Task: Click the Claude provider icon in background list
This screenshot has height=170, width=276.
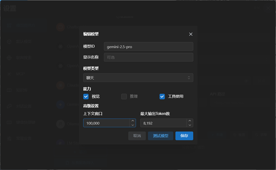Action: (60, 85)
